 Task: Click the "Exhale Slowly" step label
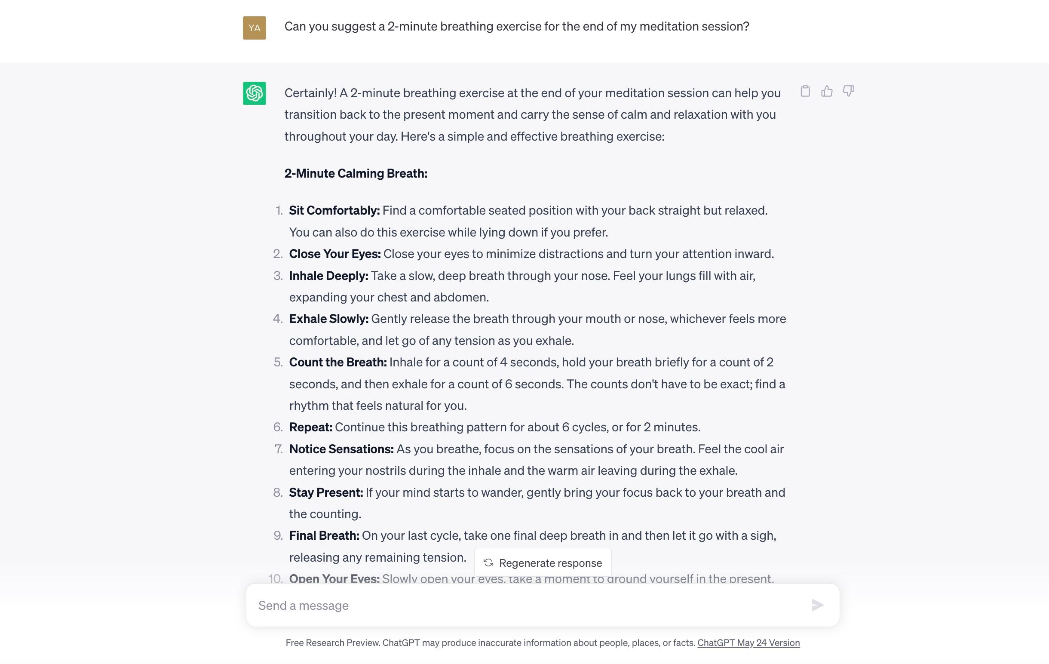(328, 319)
